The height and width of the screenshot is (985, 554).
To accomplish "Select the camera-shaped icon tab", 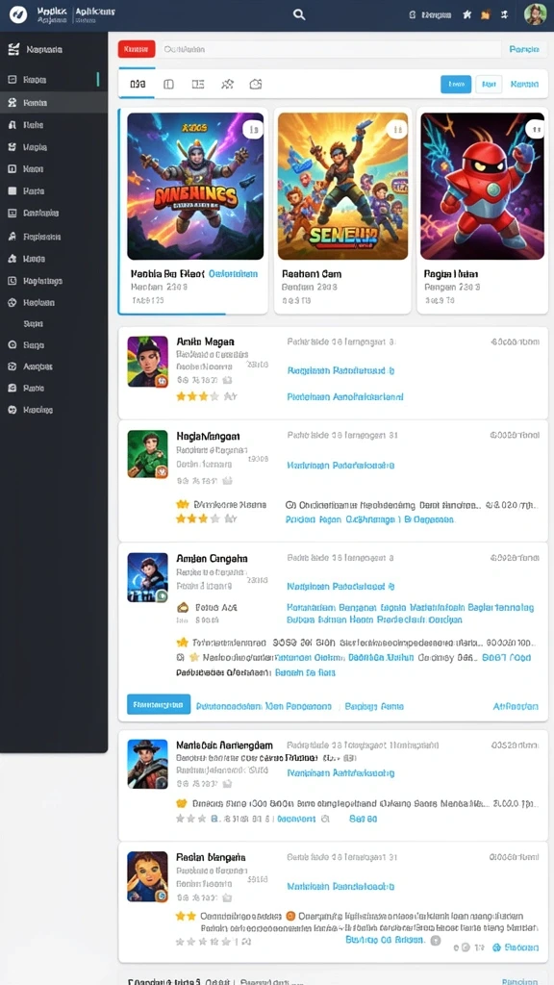I will (x=256, y=84).
